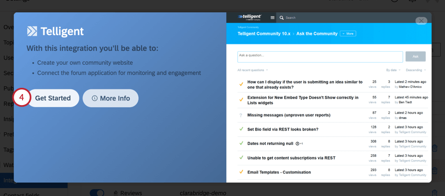Click Reviews label in background list
This screenshot has height=196, width=445.
131,193
